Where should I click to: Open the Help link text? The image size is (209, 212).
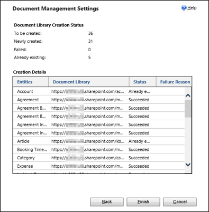[192, 8]
